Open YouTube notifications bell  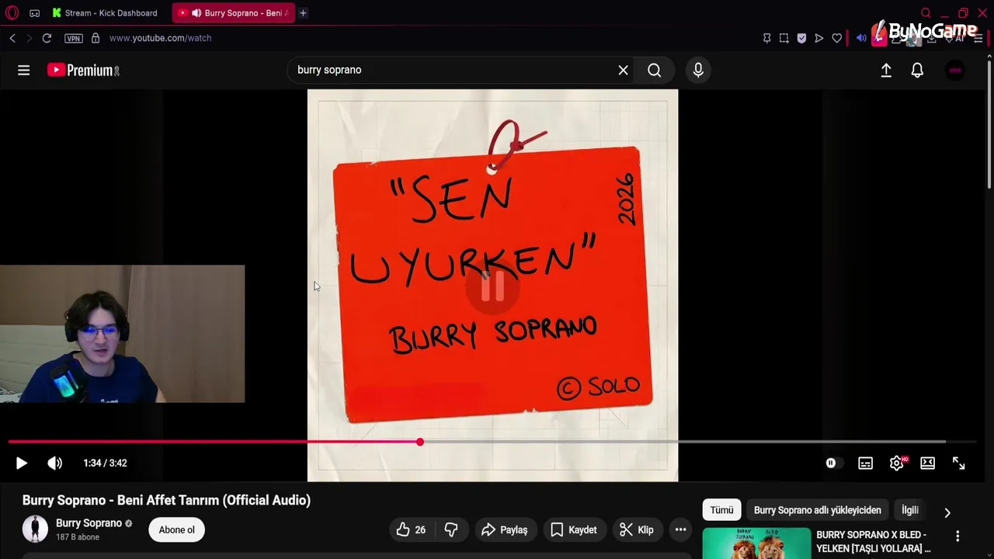point(917,70)
